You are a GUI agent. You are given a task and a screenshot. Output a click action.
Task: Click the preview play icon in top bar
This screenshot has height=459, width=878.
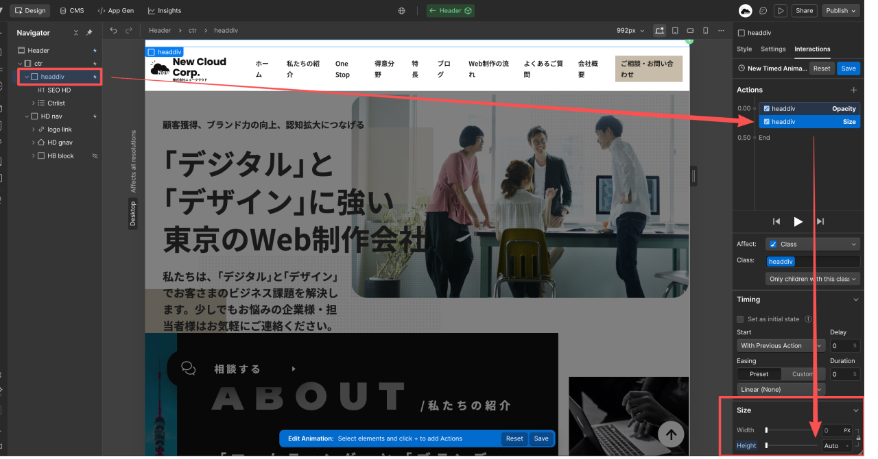click(780, 10)
